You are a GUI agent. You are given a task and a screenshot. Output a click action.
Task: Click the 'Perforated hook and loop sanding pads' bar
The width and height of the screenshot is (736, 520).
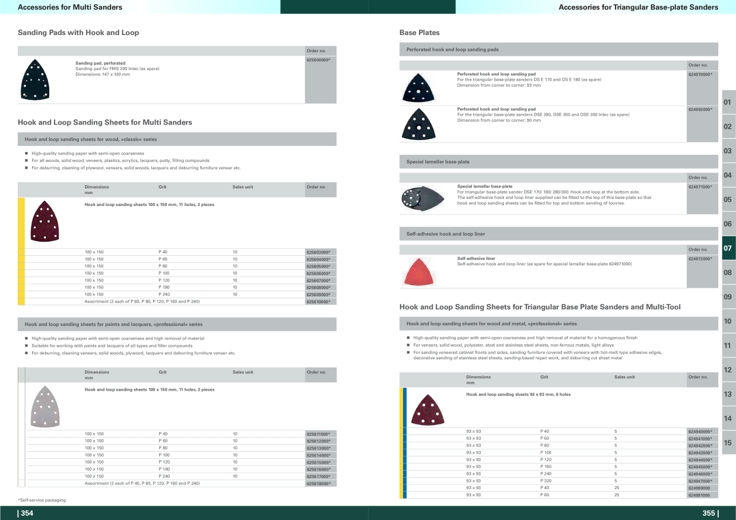559,49
